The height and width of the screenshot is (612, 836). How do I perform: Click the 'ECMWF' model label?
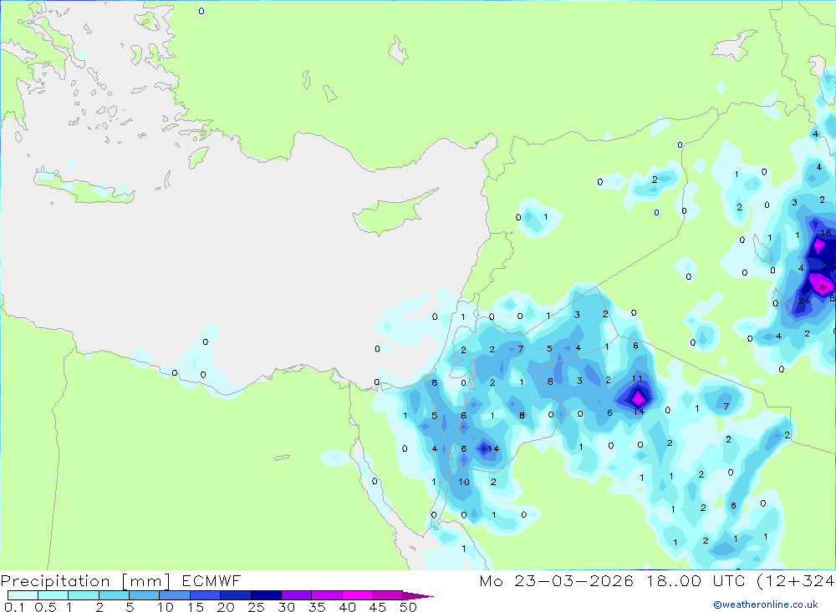[x=212, y=581]
